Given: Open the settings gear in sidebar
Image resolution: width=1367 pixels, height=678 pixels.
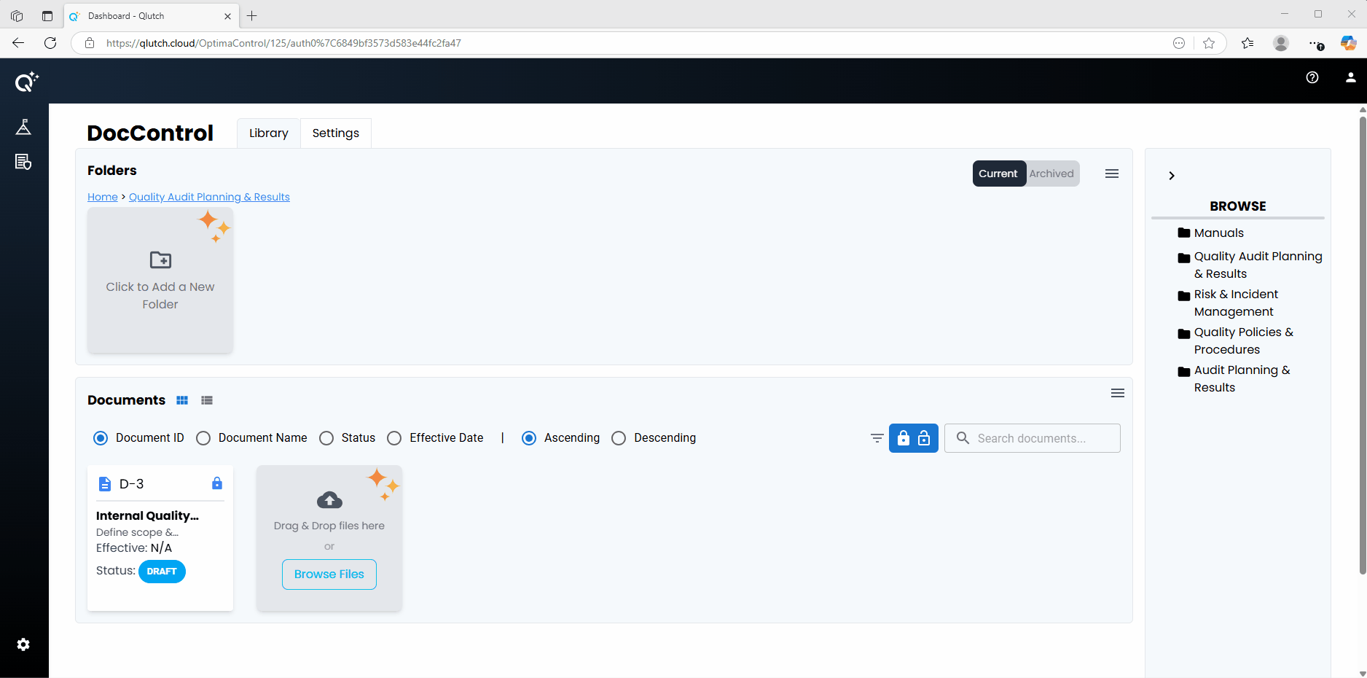Looking at the screenshot, I should click(x=23, y=644).
